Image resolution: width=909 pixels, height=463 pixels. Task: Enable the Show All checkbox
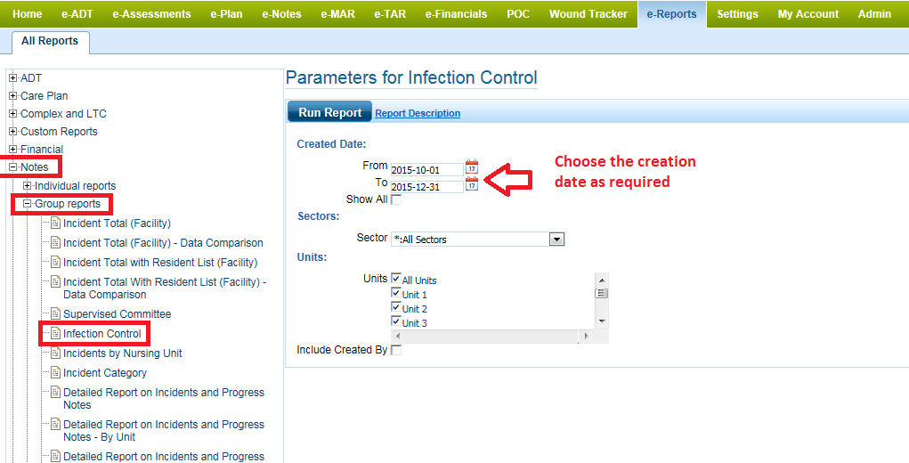[396, 199]
